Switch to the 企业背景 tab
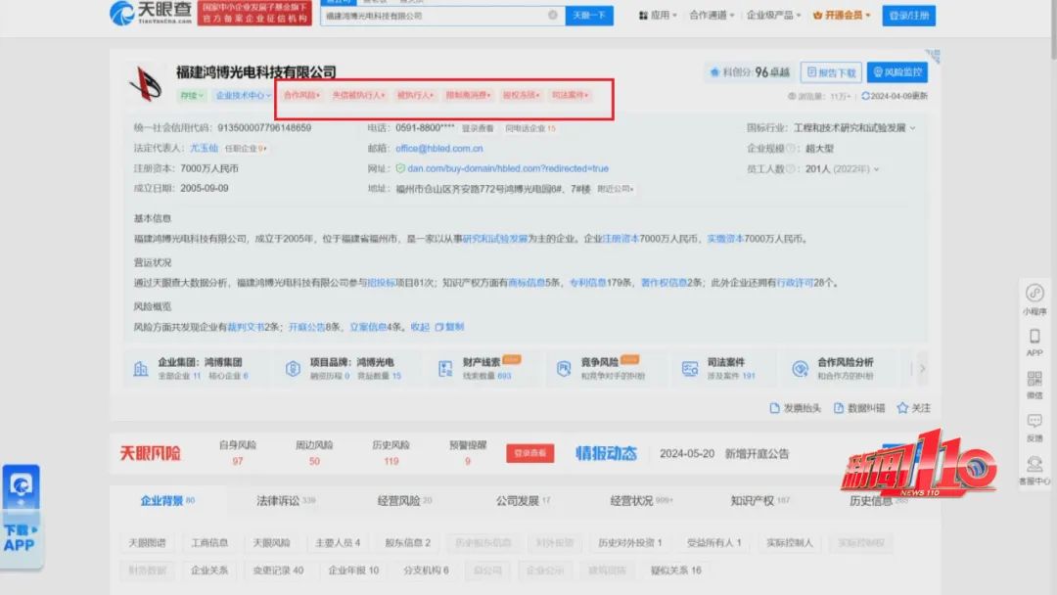 point(167,501)
